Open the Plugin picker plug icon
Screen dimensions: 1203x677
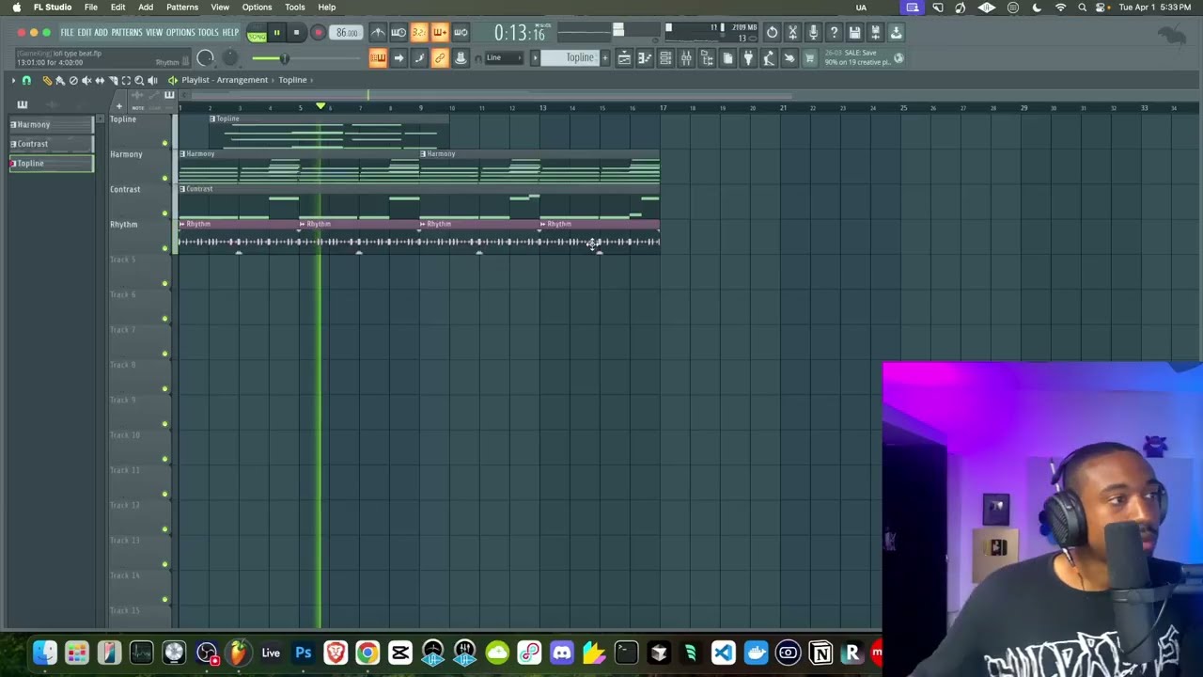point(748,58)
